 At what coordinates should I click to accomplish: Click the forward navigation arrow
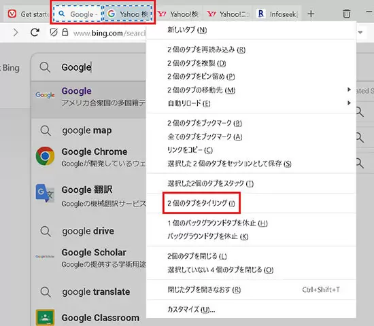tap(16, 32)
